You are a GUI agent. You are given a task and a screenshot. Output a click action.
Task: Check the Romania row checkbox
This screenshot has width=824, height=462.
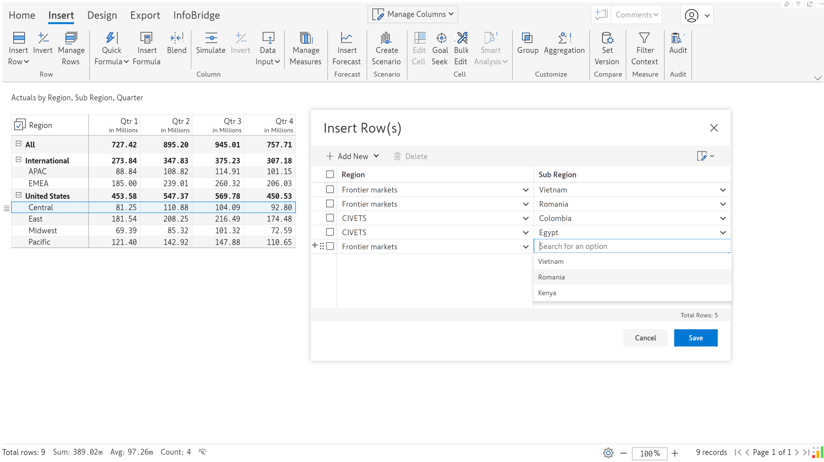330,204
